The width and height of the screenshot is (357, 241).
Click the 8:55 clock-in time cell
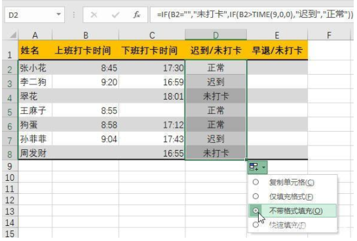[85, 110]
